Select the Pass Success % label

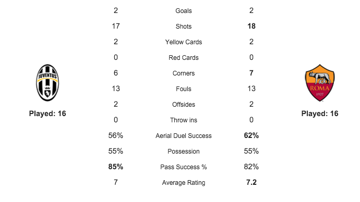184,167
